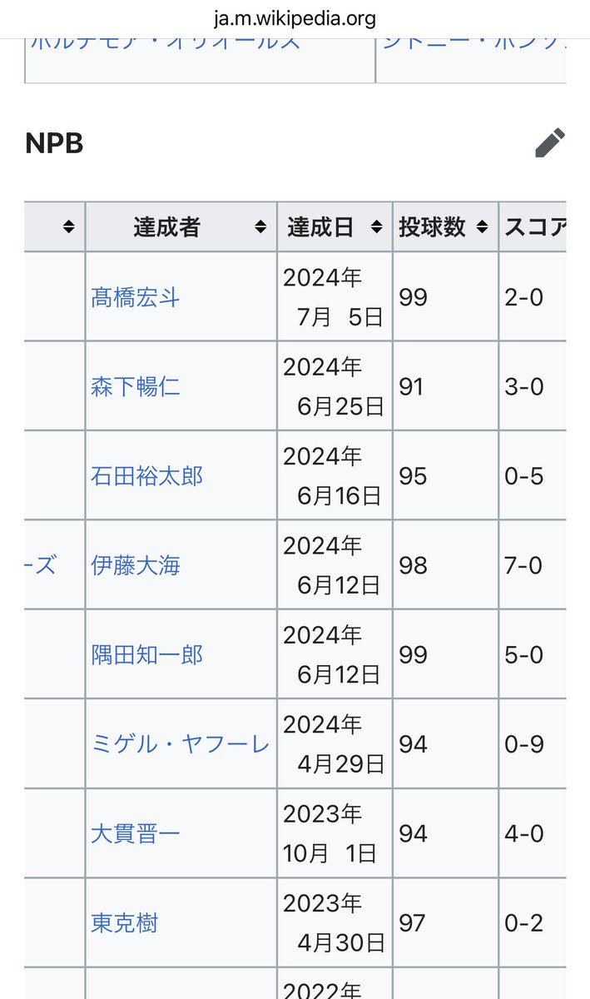Click the 投球数 column header text
Screen dimensions: 590x999
(432, 227)
